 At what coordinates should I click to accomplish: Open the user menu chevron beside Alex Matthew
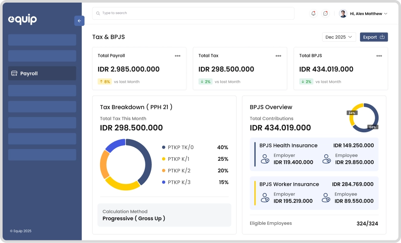tap(385, 14)
